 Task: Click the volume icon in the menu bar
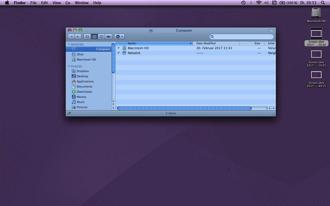click(266, 3)
